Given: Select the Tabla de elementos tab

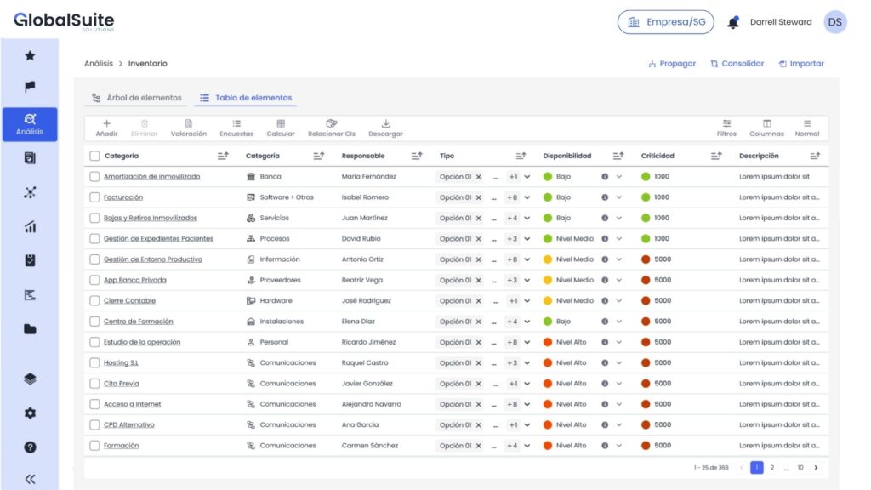Looking at the screenshot, I should click(246, 98).
